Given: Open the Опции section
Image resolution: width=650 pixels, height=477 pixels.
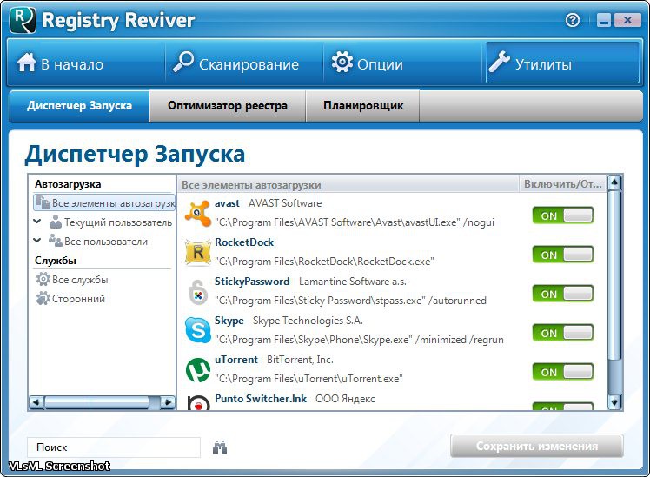Looking at the screenshot, I should [x=403, y=63].
